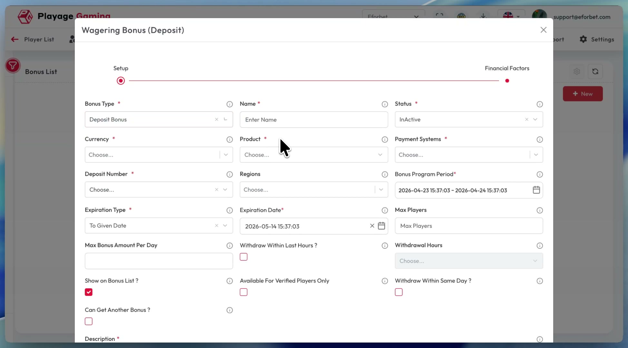Viewport: 628px width, 348px height.
Task: Uncheck Show on Bonus List checkbox
Action: tap(89, 292)
